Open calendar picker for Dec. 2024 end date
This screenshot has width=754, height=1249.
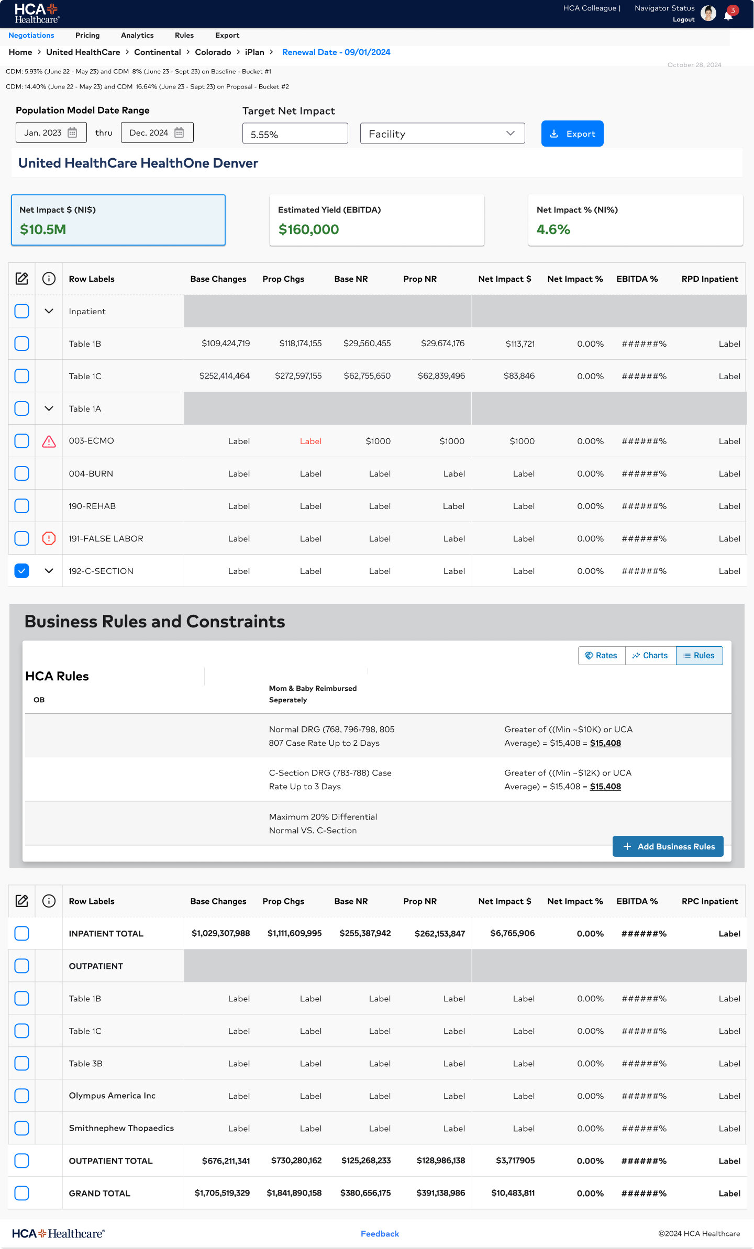(x=179, y=132)
